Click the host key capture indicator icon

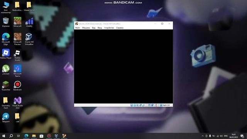(x=161, y=105)
